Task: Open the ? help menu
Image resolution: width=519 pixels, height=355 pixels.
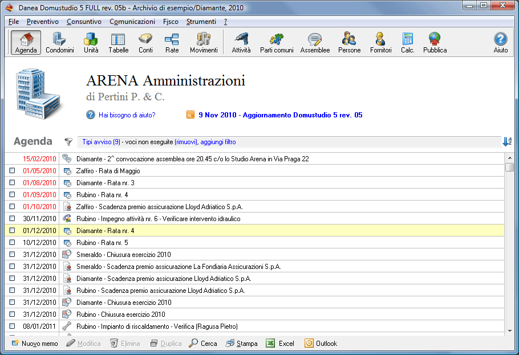Action: point(225,22)
